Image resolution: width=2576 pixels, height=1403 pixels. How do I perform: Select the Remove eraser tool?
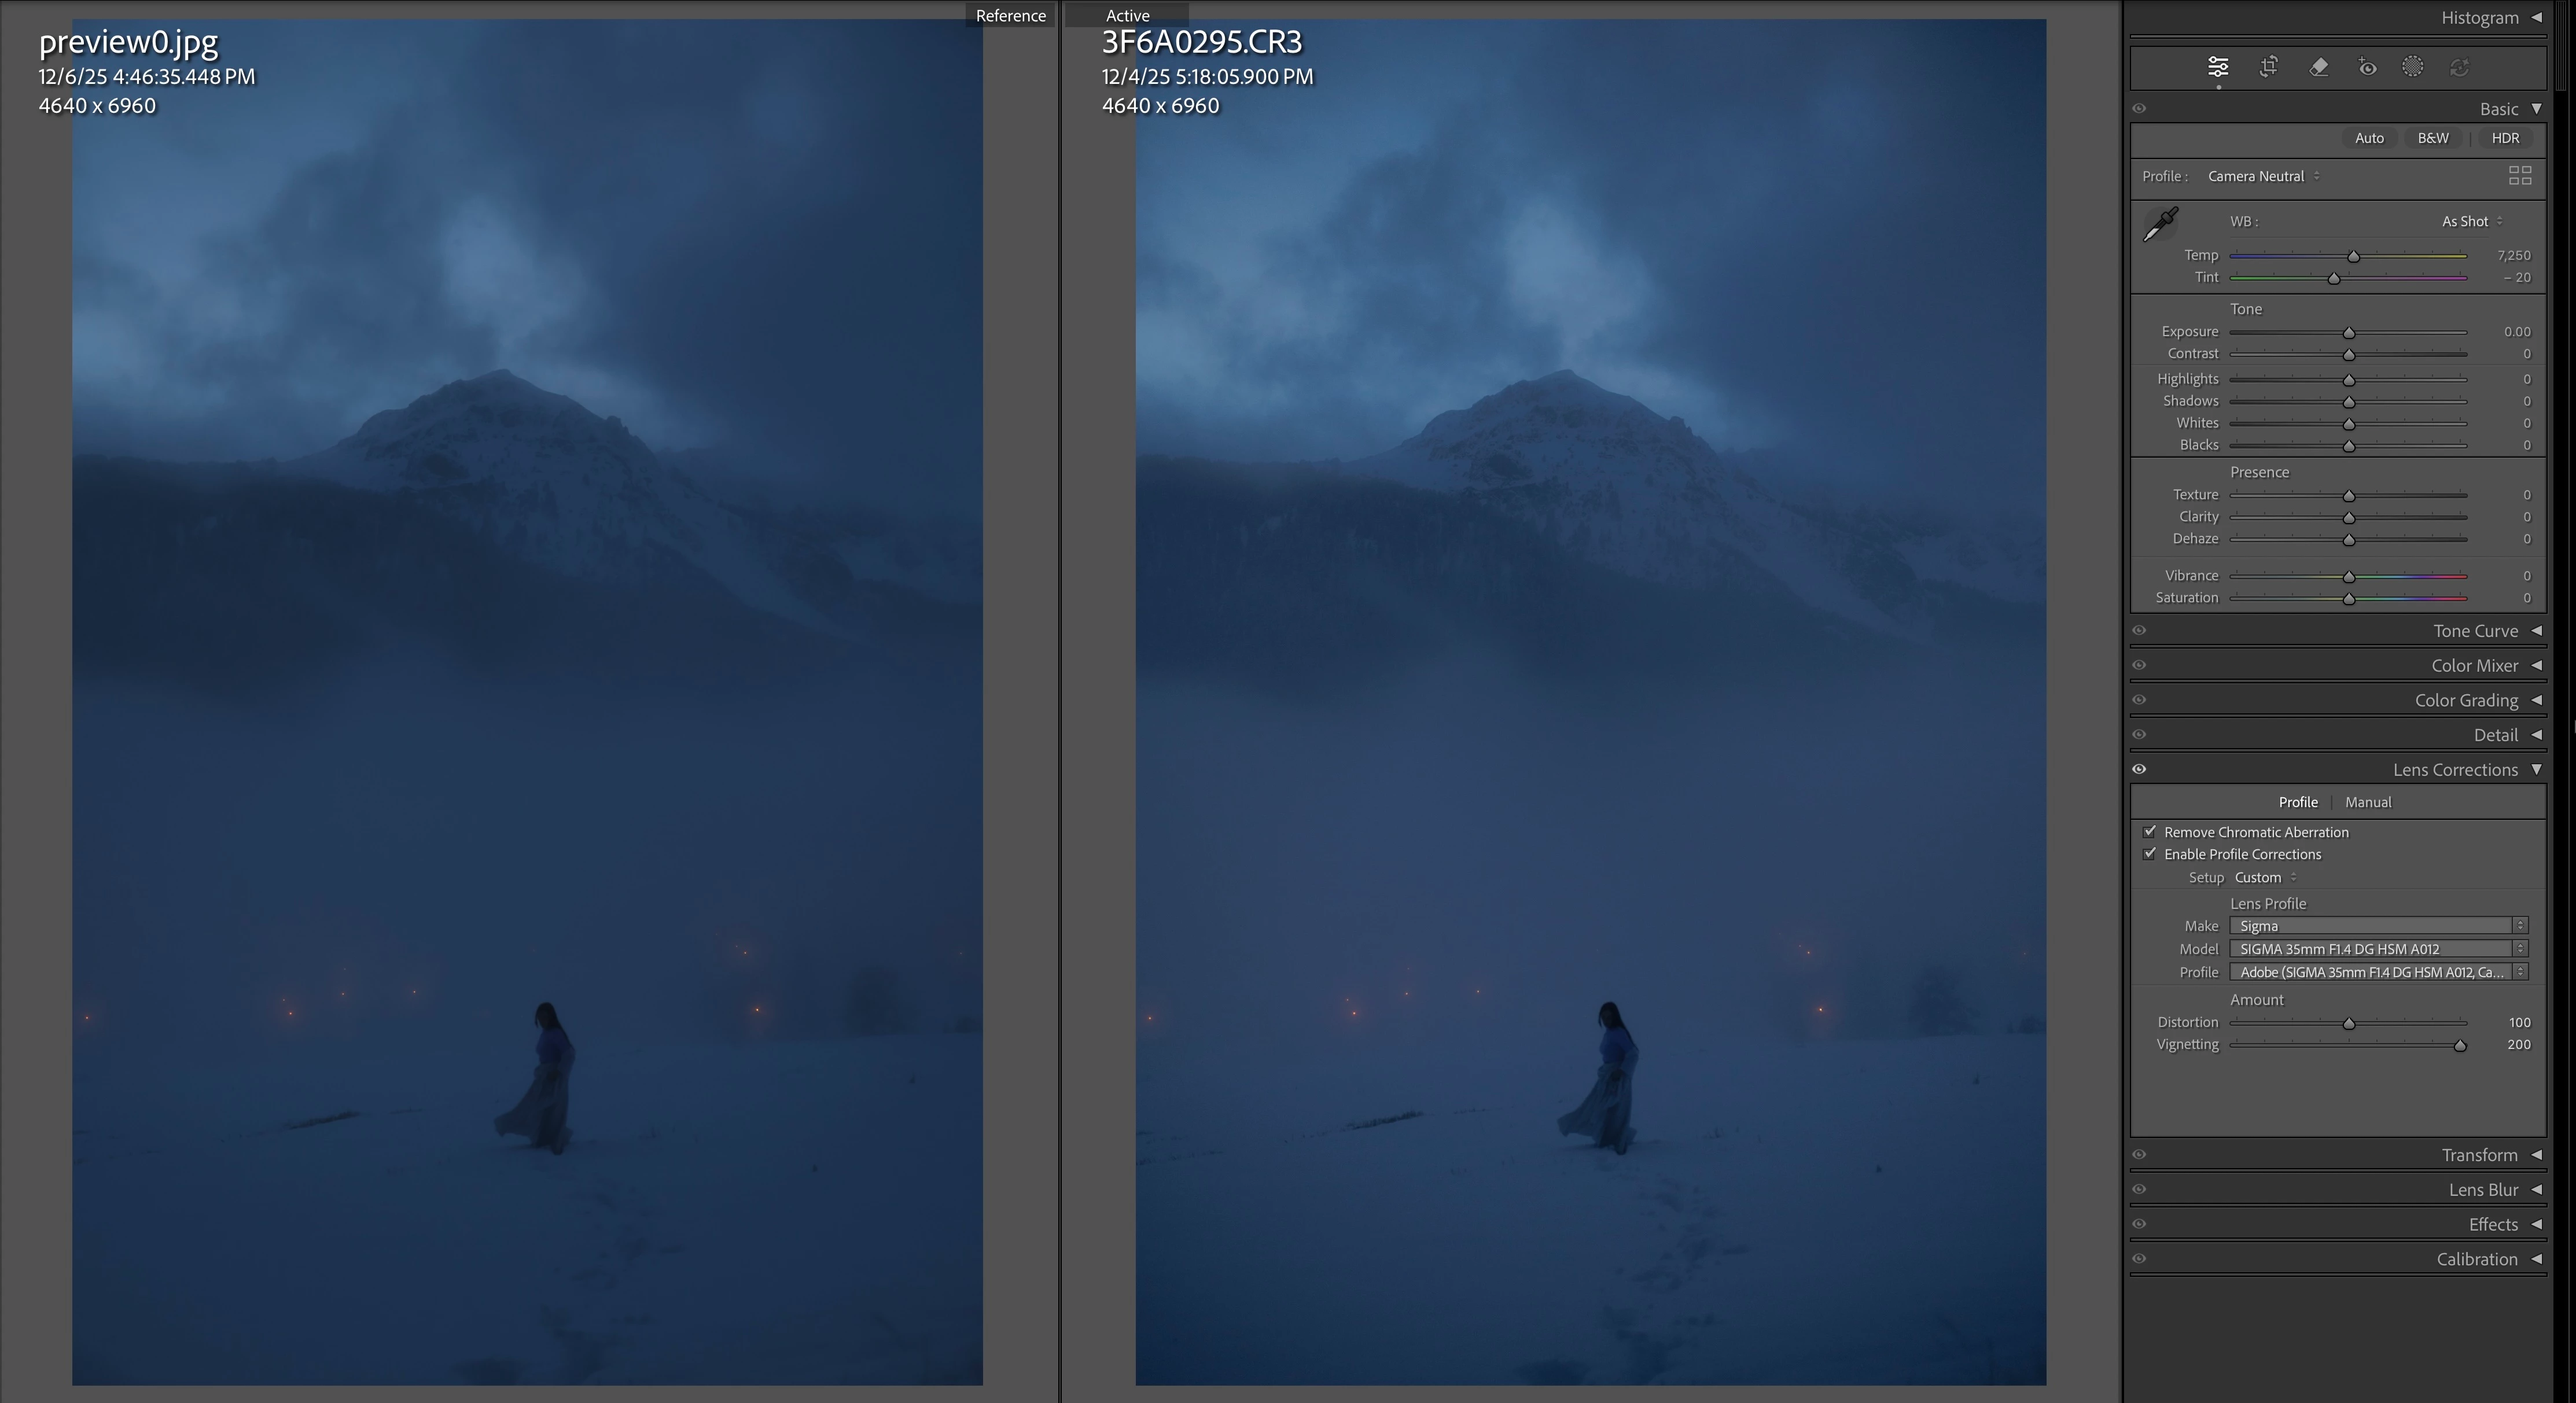(x=2318, y=67)
